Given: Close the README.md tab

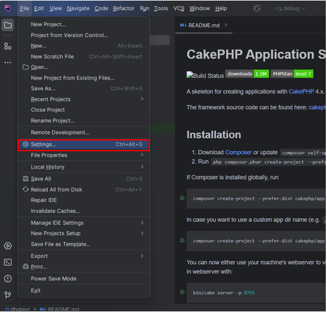Looking at the screenshot, I should [x=226, y=25].
